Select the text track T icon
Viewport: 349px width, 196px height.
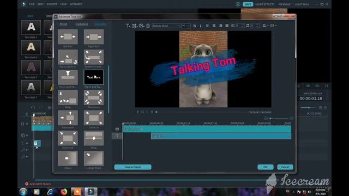click(x=117, y=136)
